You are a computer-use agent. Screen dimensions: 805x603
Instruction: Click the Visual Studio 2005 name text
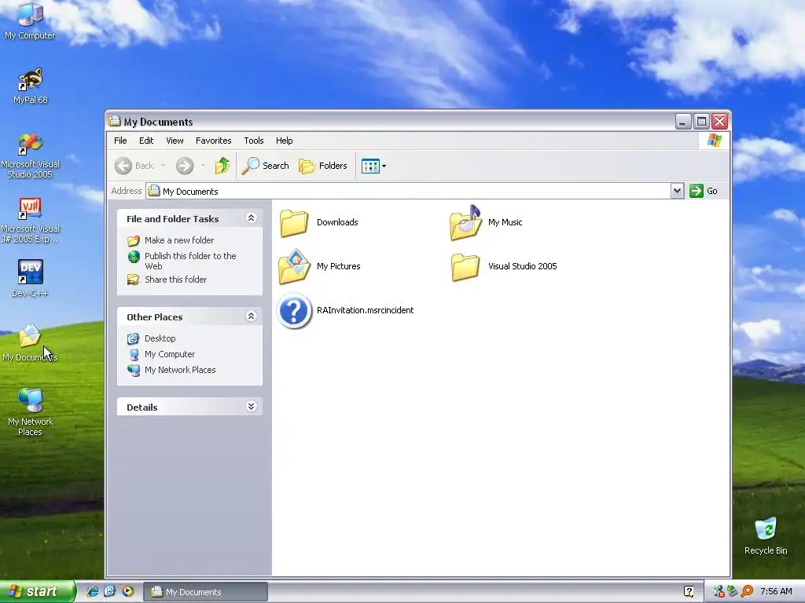tap(523, 267)
